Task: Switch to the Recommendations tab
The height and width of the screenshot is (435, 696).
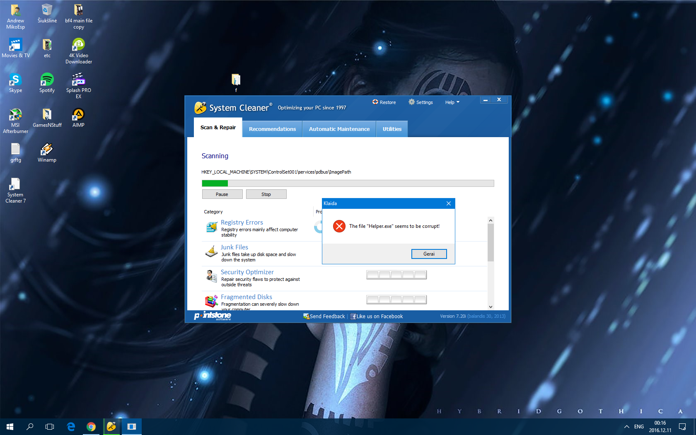Action: [272, 129]
